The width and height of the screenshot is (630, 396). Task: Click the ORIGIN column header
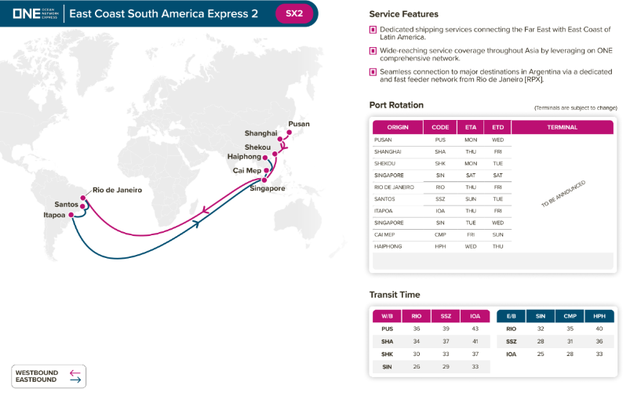click(398, 127)
